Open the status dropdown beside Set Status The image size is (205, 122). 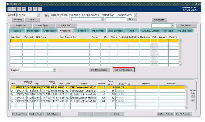click(x=173, y=25)
